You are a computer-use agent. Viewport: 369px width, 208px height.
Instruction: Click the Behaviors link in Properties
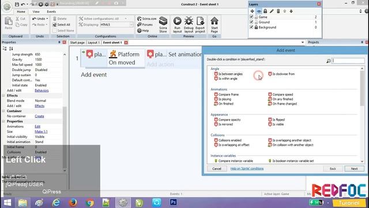(x=42, y=91)
